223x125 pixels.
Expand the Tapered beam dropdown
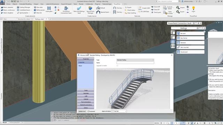pyautogui.click(x=110, y=12)
